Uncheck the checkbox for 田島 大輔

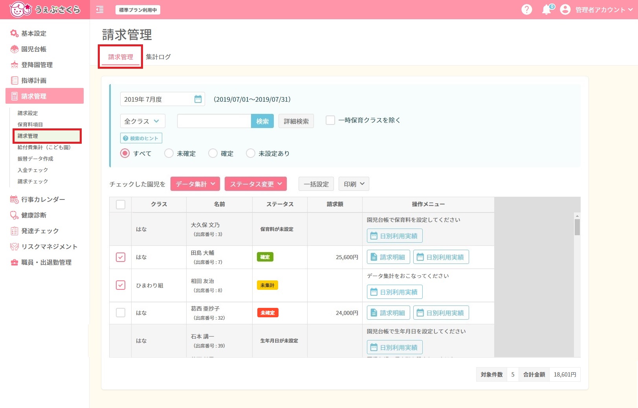point(121,257)
